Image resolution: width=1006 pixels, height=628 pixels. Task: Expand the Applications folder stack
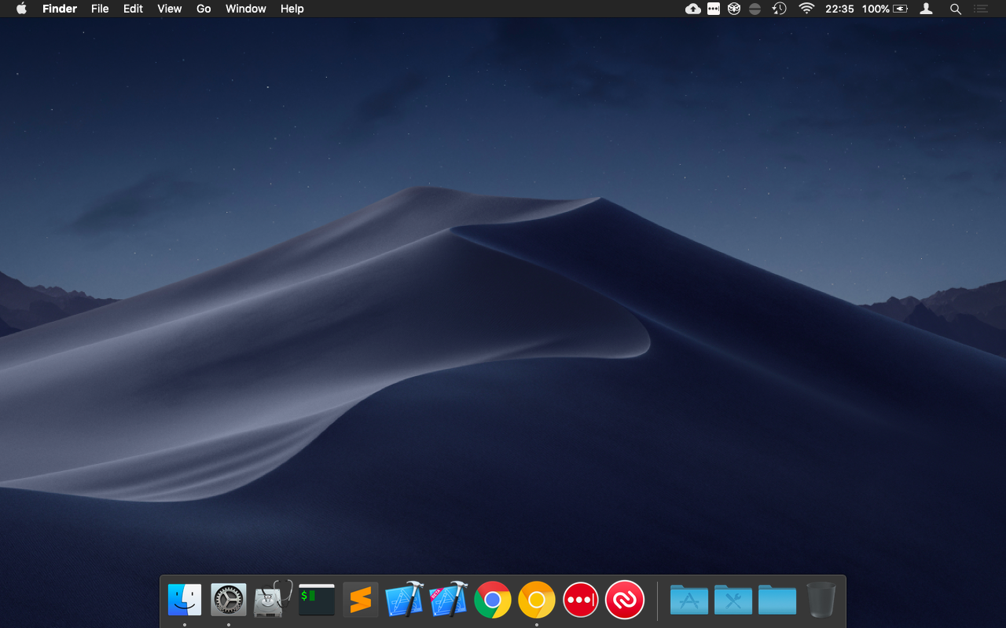click(x=689, y=601)
